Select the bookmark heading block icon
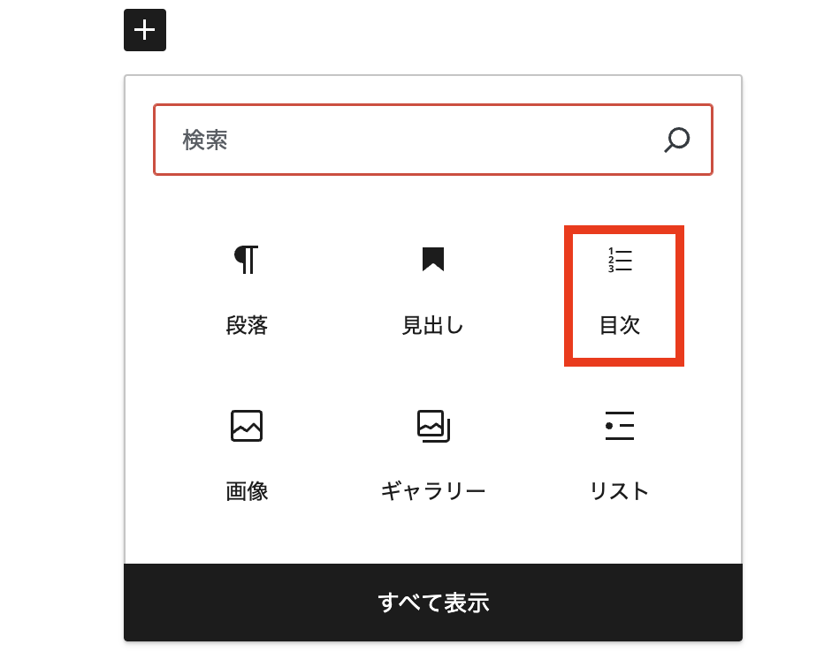The width and height of the screenshot is (824, 652). click(x=432, y=259)
